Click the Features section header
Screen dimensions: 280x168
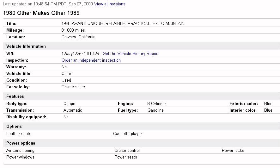[x=15, y=96]
